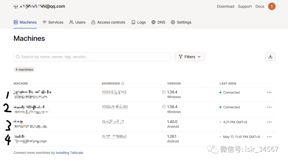
Task: Click update arrow icon on second 1.38.4
Action: [x=164, y=107]
